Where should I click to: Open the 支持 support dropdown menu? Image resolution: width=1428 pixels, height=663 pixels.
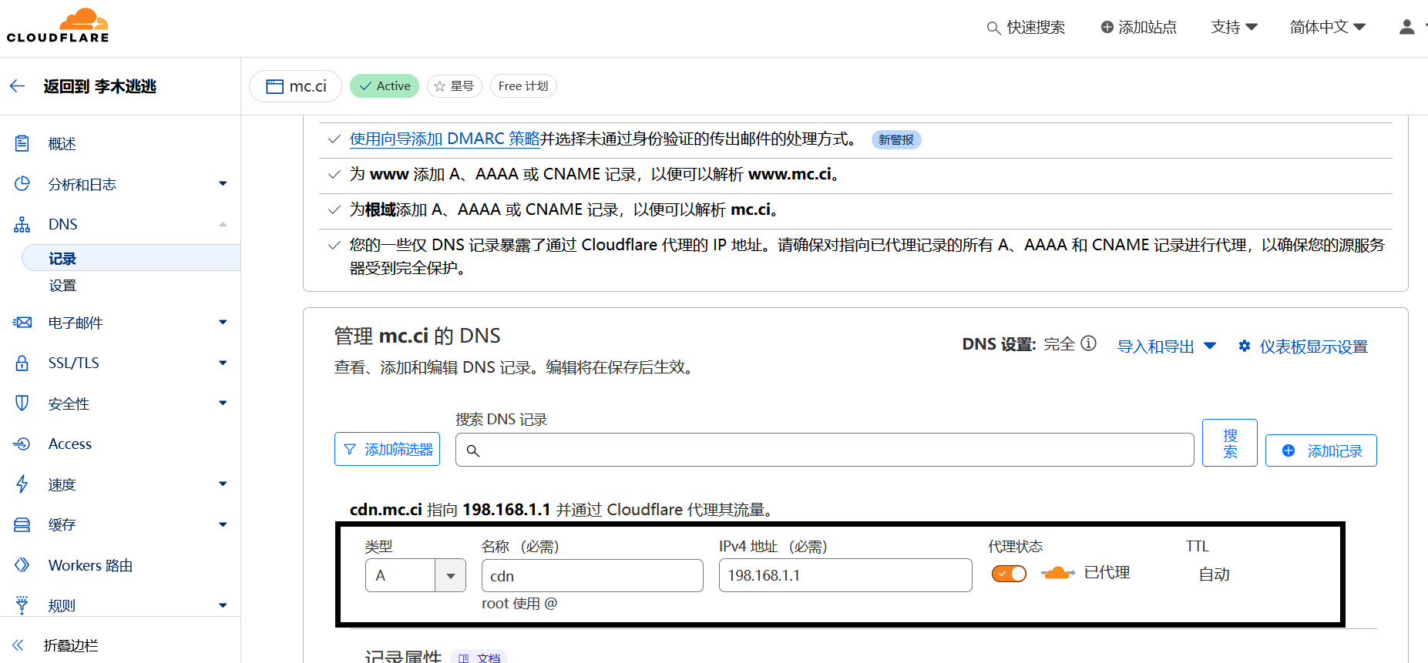coord(1234,27)
